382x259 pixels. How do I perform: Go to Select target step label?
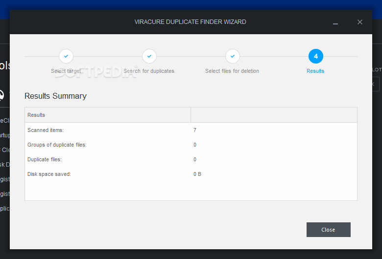[66, 71]
